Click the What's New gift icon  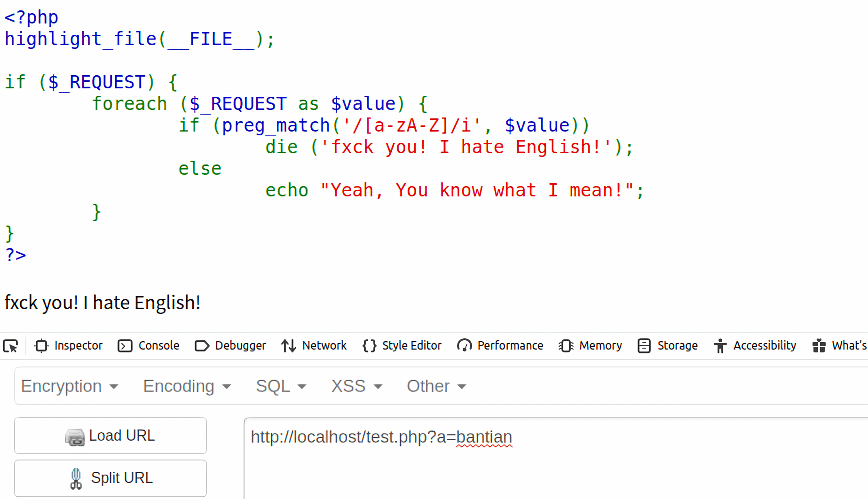pos(819,346)
